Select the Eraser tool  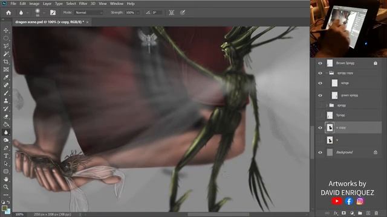point(6,116)
